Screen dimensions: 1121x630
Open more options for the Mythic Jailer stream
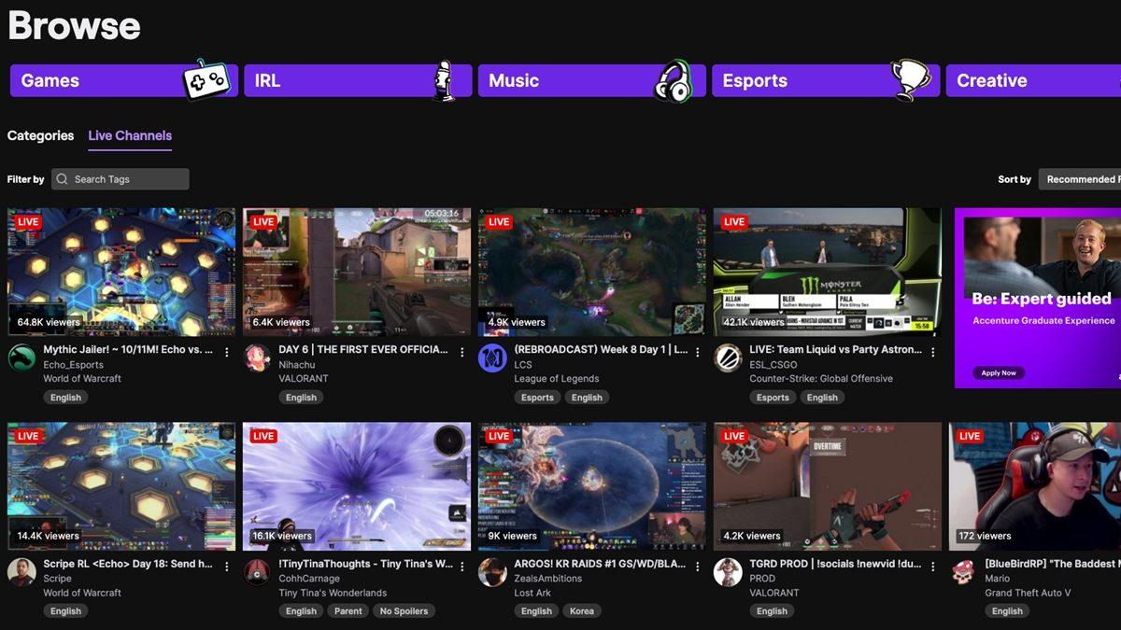[226, 352]
